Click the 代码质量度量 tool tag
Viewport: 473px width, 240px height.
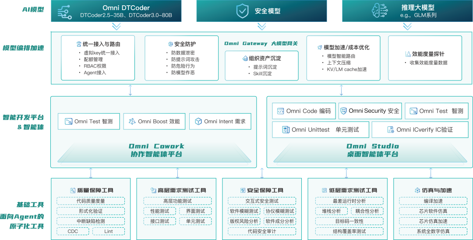pyautogui.click(x=91, y=201)
